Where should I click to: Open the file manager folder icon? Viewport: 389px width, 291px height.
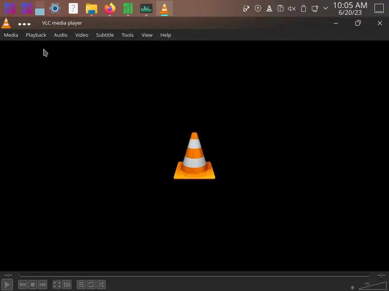(x=91, y=8)
